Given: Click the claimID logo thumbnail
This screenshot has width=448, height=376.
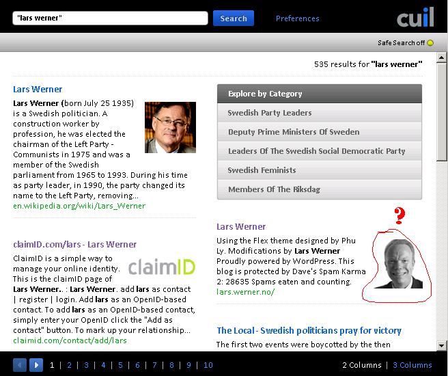Looking at the screenshot, I should point(162,267).
